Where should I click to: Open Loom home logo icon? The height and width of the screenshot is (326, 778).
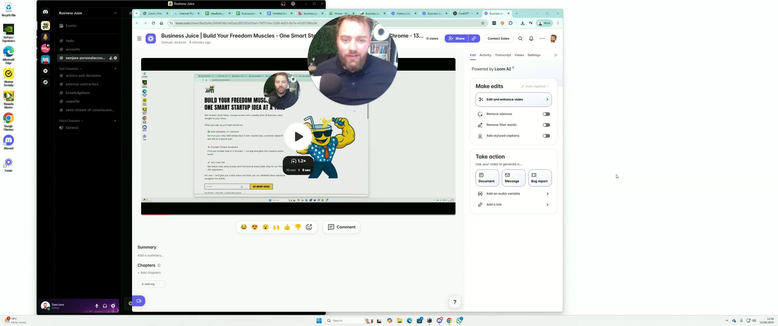[151, 38]
